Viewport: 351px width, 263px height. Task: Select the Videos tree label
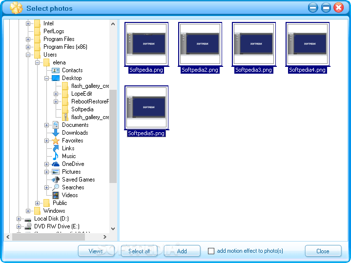click(x=70, y=195)
